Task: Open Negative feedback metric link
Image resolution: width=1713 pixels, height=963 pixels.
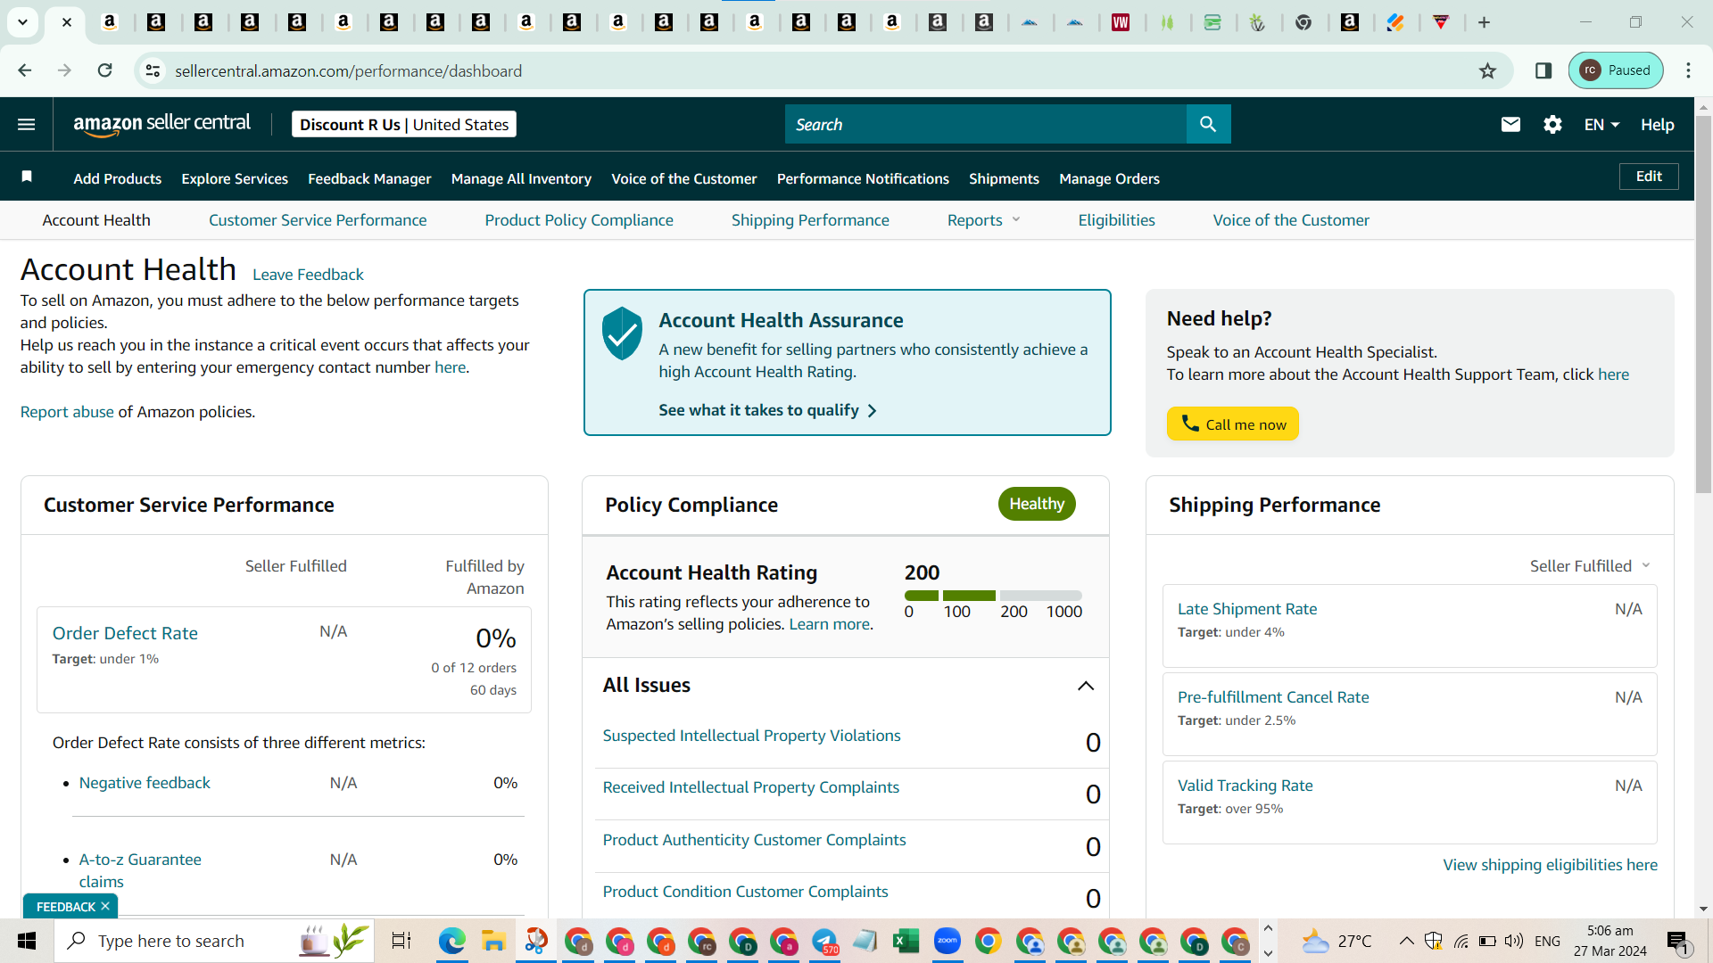Action: click(x=145, y=783)
